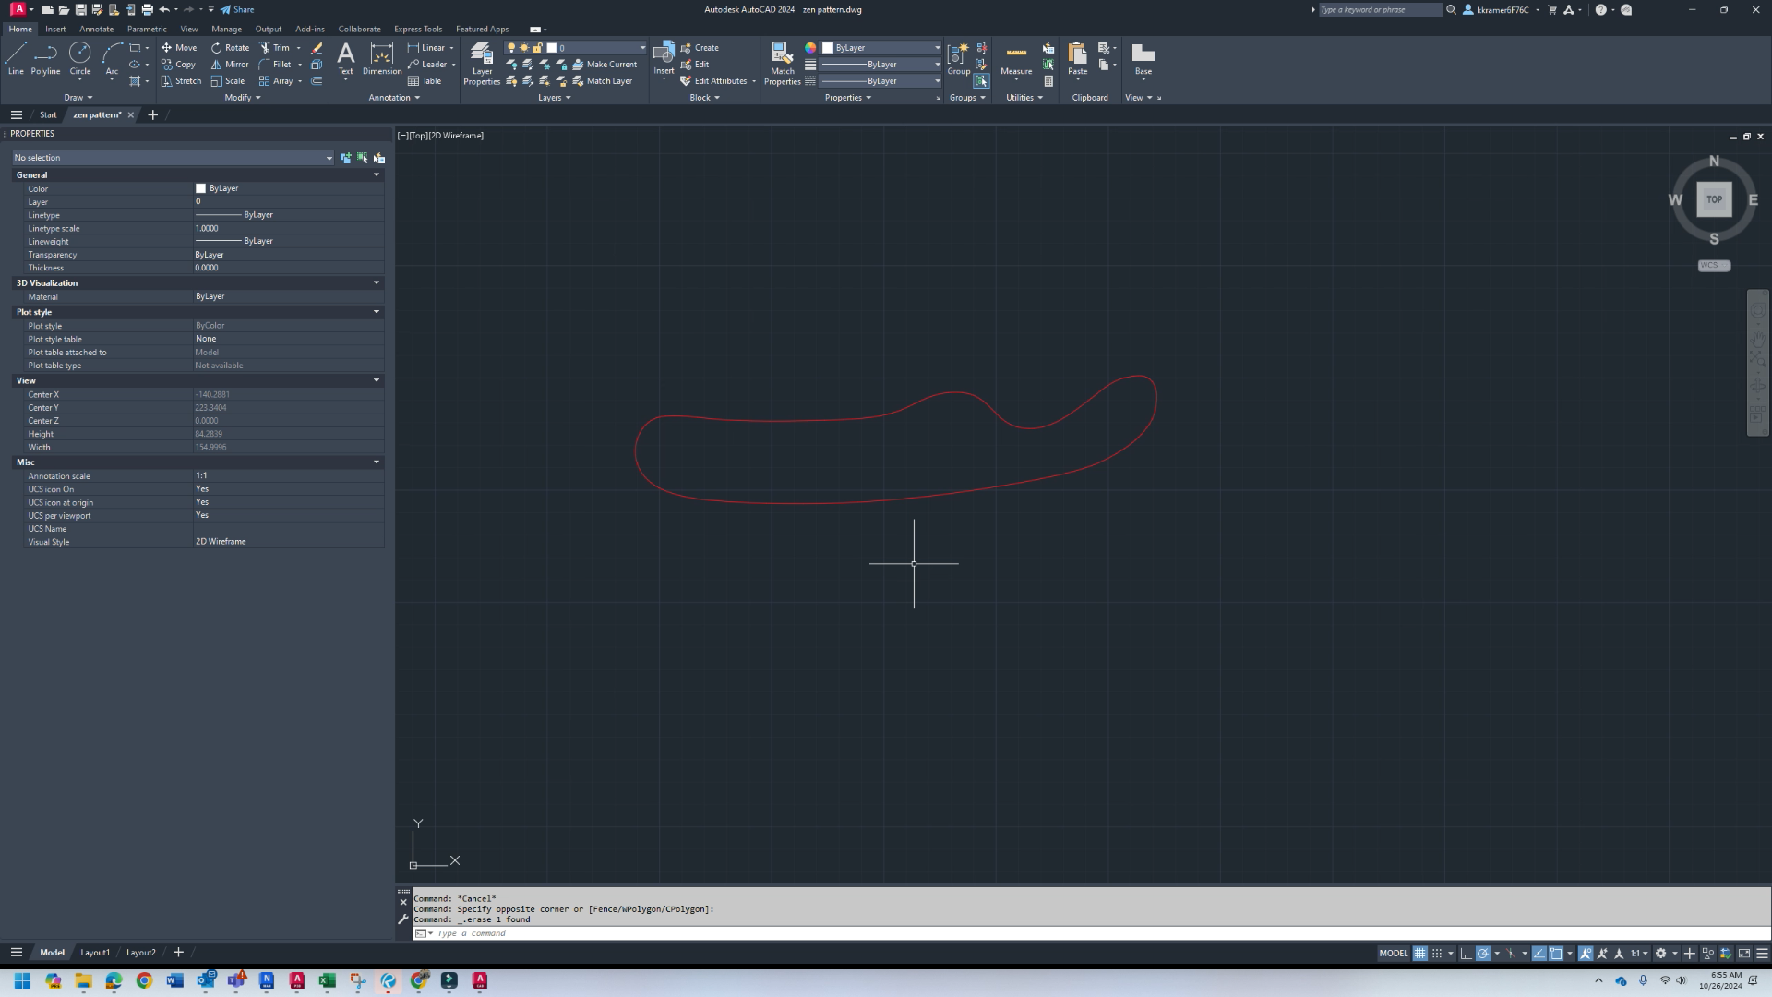
Task: Click the Copy modify tool
Action: [179, 65]
